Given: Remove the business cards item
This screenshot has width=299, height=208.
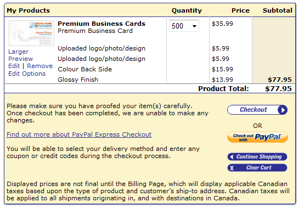Looking at the screenshot, I should (x=40, y=66).
